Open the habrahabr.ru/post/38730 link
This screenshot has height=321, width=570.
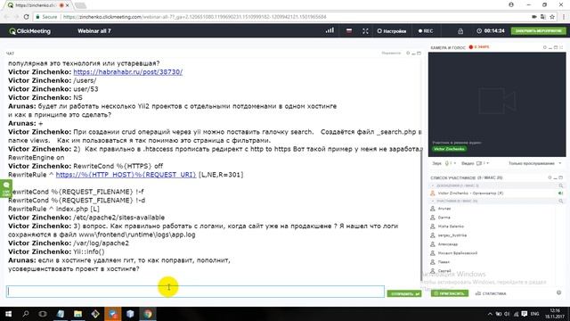[x=128, y=72]
